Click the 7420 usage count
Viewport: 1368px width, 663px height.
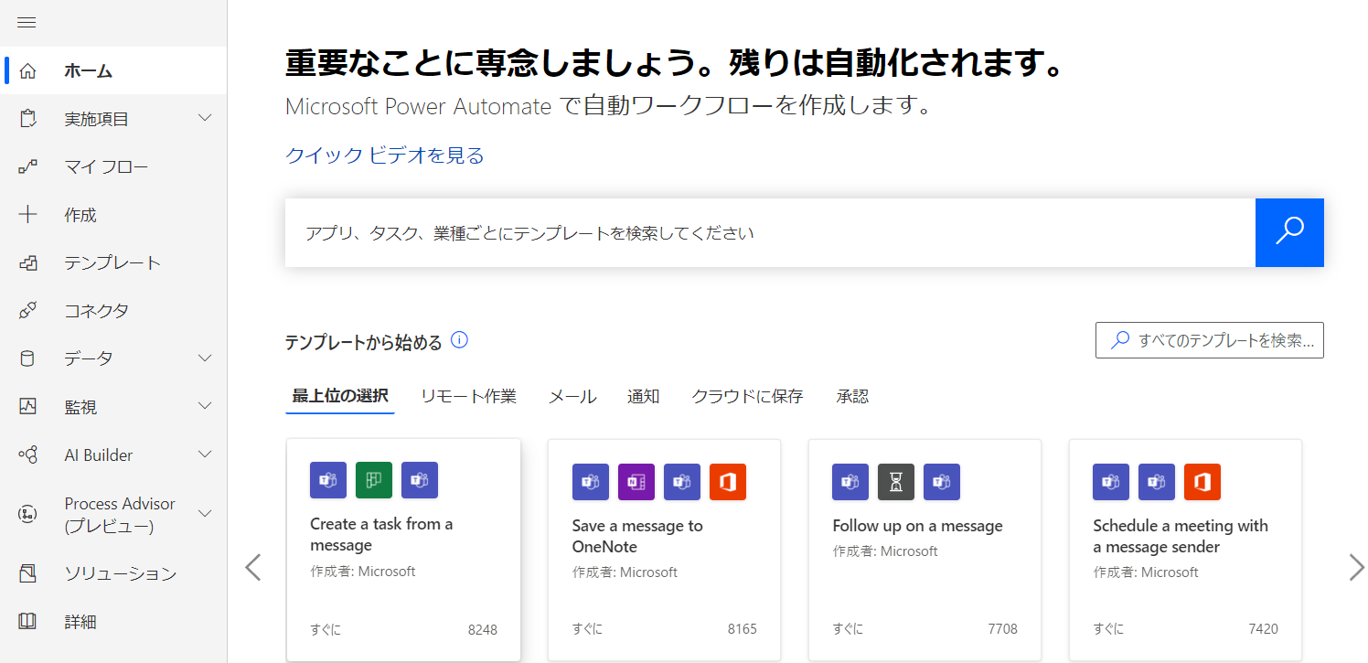coord(1263,629)
